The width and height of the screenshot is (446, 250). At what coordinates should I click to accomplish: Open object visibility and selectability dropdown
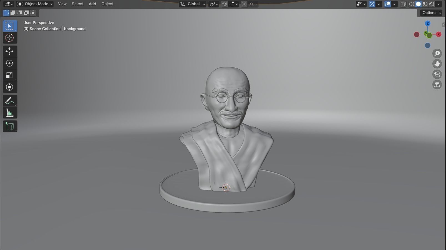pyautogui.click(x=361, y=4)
